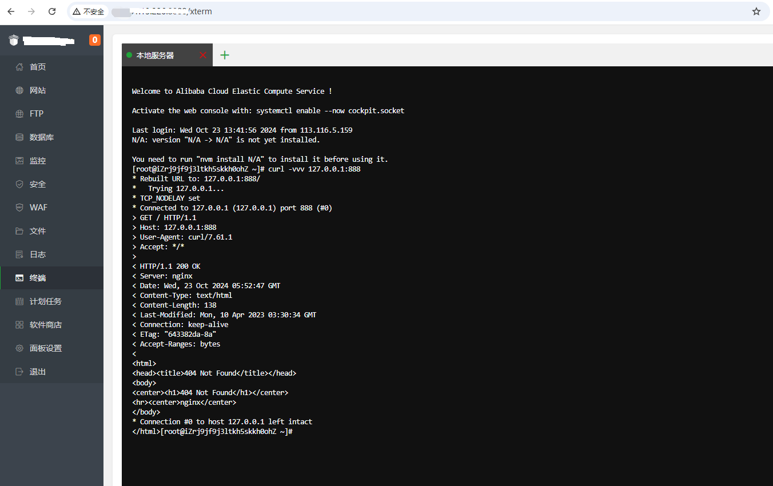773x486 pixels.
Task: Click the 'Activate the web console' line
Action: [268, 111]
